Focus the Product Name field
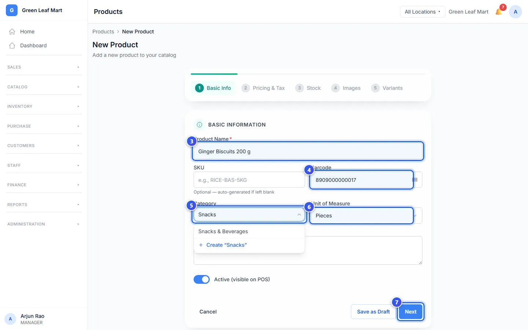Viewport: 528px width, 330px height. pyautogui.click(x=308, y=151)
